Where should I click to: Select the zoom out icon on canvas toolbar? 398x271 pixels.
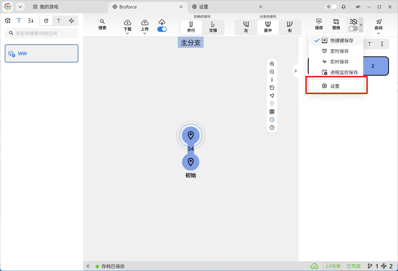(272, 72)
